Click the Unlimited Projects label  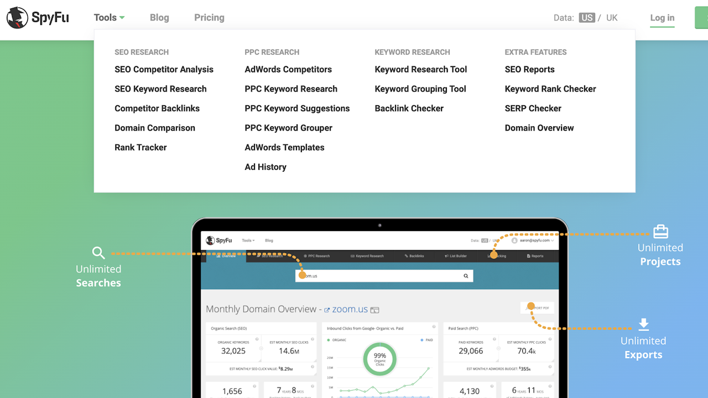click(660, 255)
